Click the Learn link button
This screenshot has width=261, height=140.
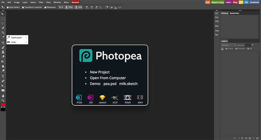point(228,2)
